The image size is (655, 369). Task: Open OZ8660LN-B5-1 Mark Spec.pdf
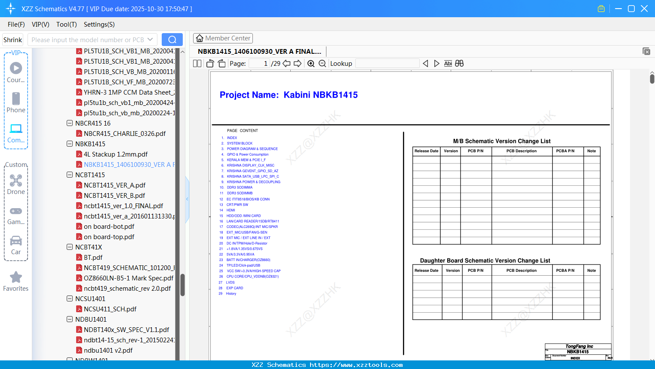pyautogui.click(x=129, y=278)
